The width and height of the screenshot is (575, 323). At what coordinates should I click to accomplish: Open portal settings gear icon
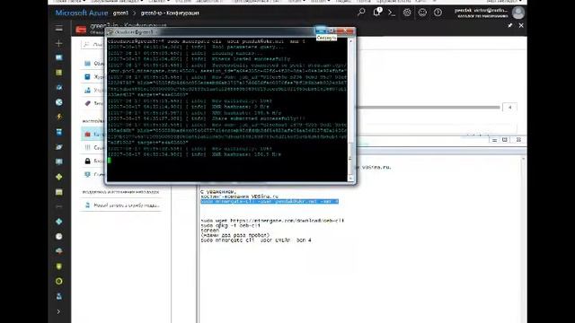coord(407,13)
